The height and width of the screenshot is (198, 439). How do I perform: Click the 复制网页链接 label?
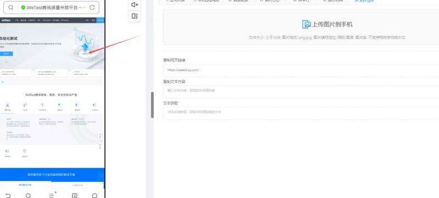click(x=174, y=60)
